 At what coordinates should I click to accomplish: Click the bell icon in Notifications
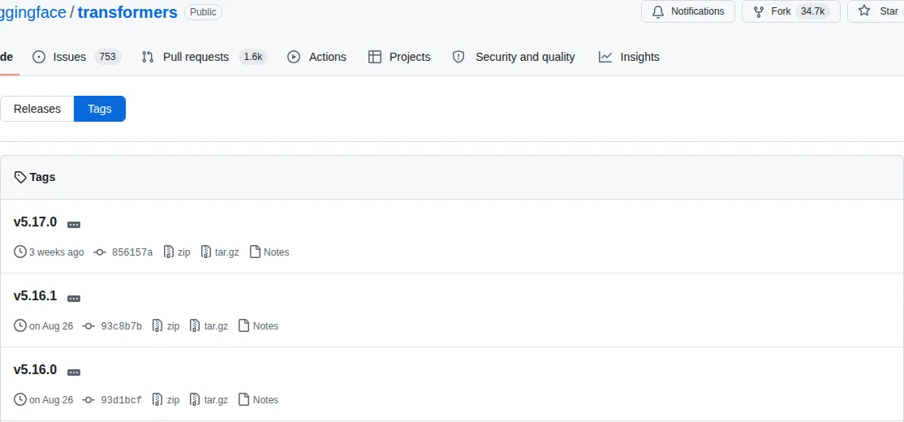pos(658,11)
